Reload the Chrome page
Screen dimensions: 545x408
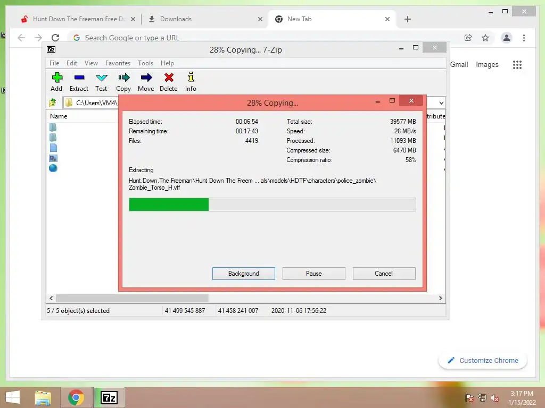pos(55,38)
